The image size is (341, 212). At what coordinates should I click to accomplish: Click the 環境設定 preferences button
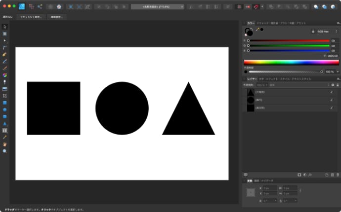[x=57, y=17]
